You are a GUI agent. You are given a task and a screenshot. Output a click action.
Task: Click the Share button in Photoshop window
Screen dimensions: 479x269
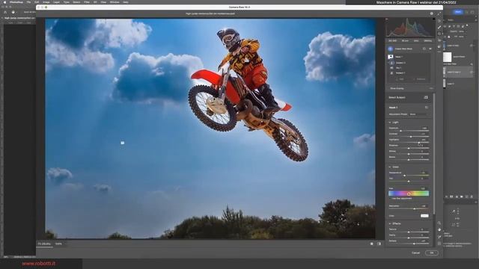(x=457, y=12)
